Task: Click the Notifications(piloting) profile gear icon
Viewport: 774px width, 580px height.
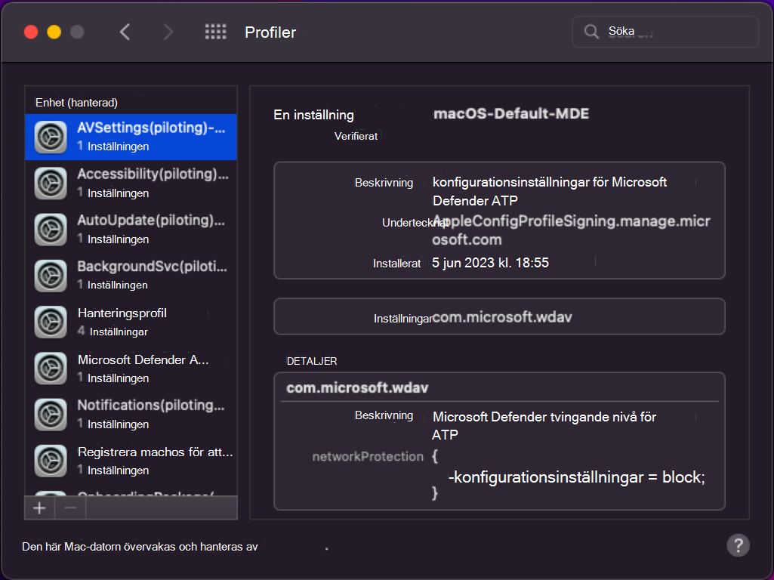Action: [51, 415]
